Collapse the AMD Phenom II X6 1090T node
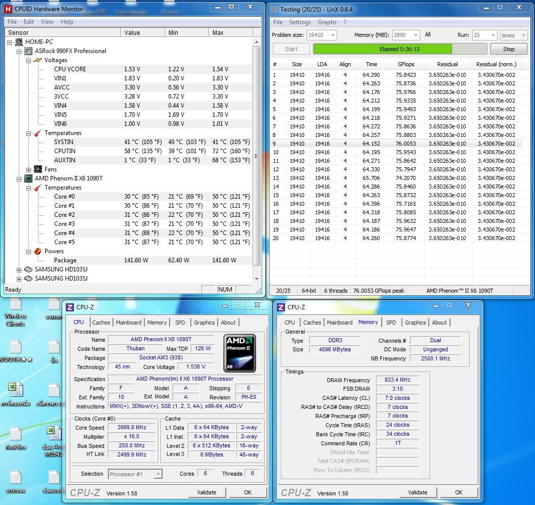The width and height of the screenshot is (535, 505). tap(19, 178)
